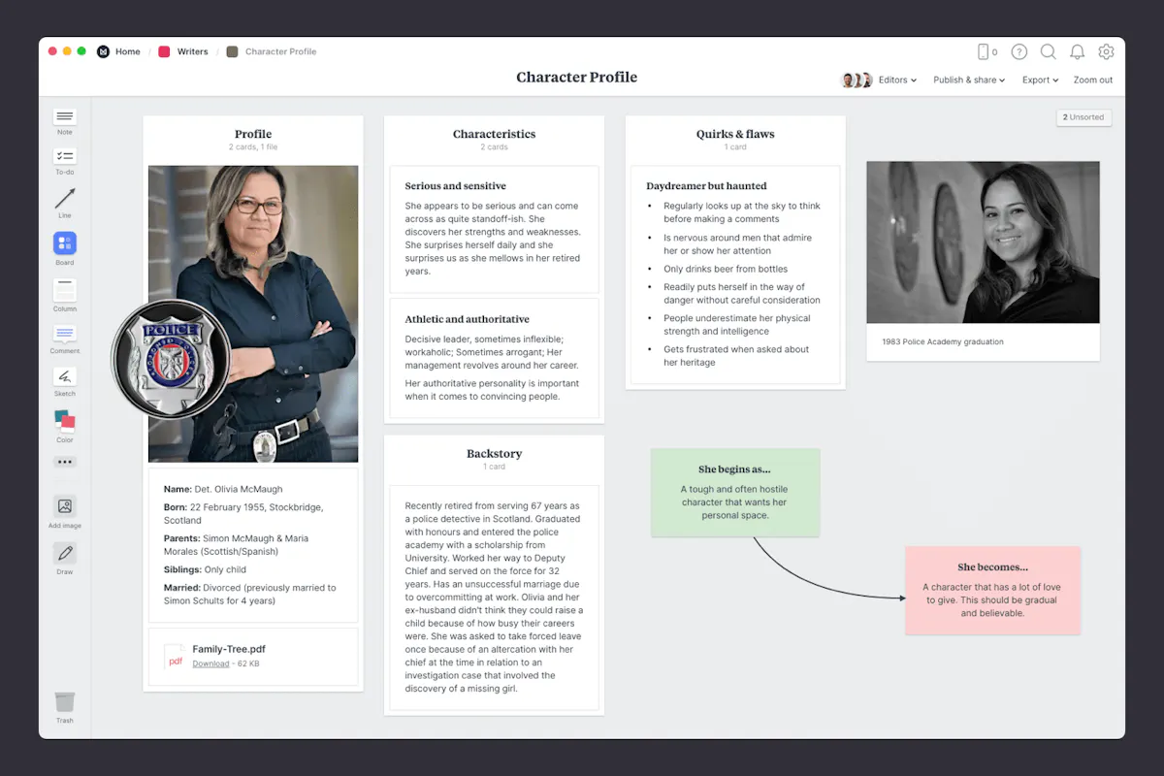Click the Add image tool
This screenshot has height=776, width=1164.
pyautogui.click(x=65, y=511)
